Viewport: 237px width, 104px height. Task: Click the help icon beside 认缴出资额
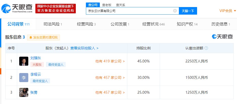[206, 48]
